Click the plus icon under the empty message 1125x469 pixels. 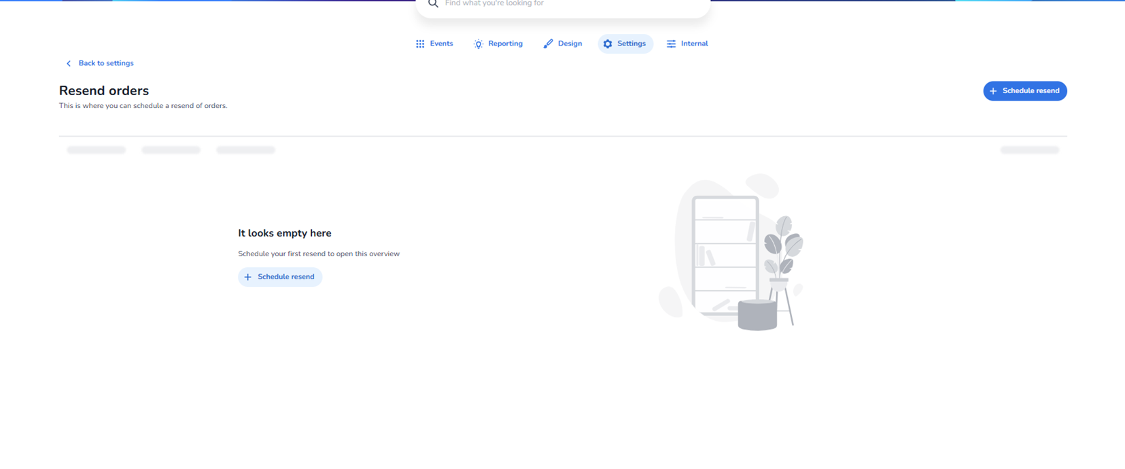point(248,277)
